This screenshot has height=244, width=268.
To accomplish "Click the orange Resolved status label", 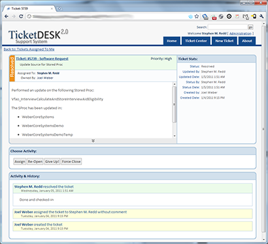I will pos(12,68).
